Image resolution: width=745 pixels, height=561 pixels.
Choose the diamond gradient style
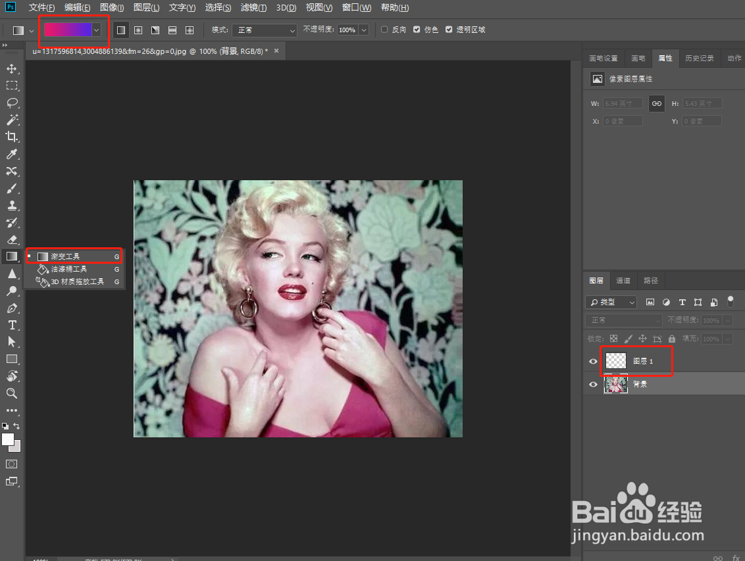190,30
